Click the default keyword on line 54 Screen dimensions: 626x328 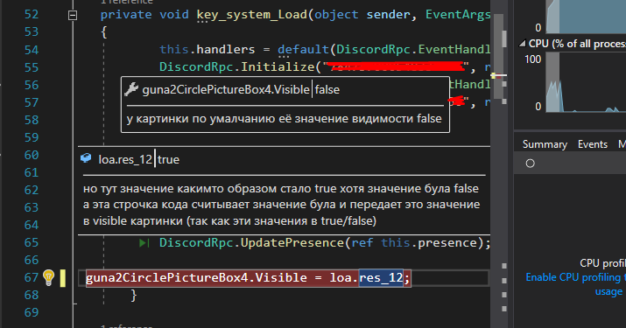click(304, 50)
